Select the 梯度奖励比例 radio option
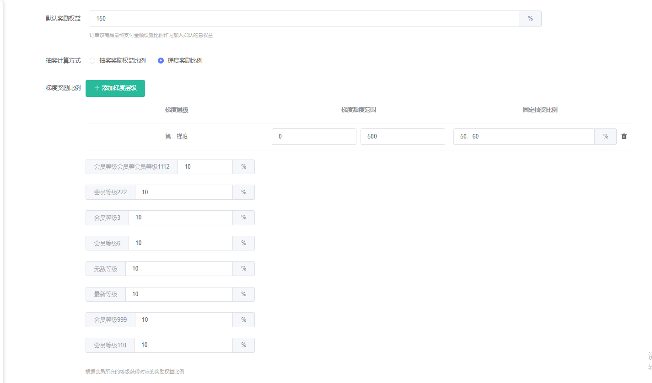The height and width of the screenshot is (383, 652). click(x=161, y=60)
